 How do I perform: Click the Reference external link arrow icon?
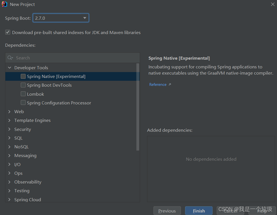[170, 84]
